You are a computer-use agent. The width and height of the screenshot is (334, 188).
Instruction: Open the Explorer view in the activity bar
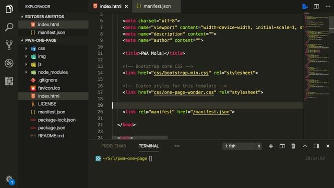pyautogui.click(x=9, y=9)
